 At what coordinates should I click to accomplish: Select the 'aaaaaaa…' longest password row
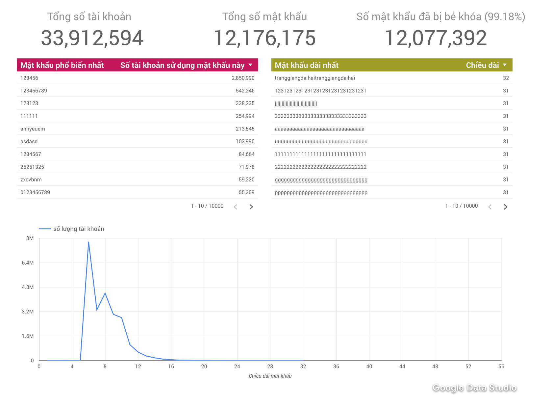tap(392, 129)
